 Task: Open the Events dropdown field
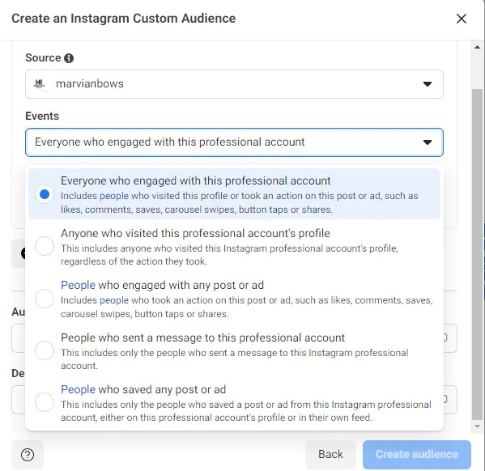pyautogui.click(x=234, y=142)
